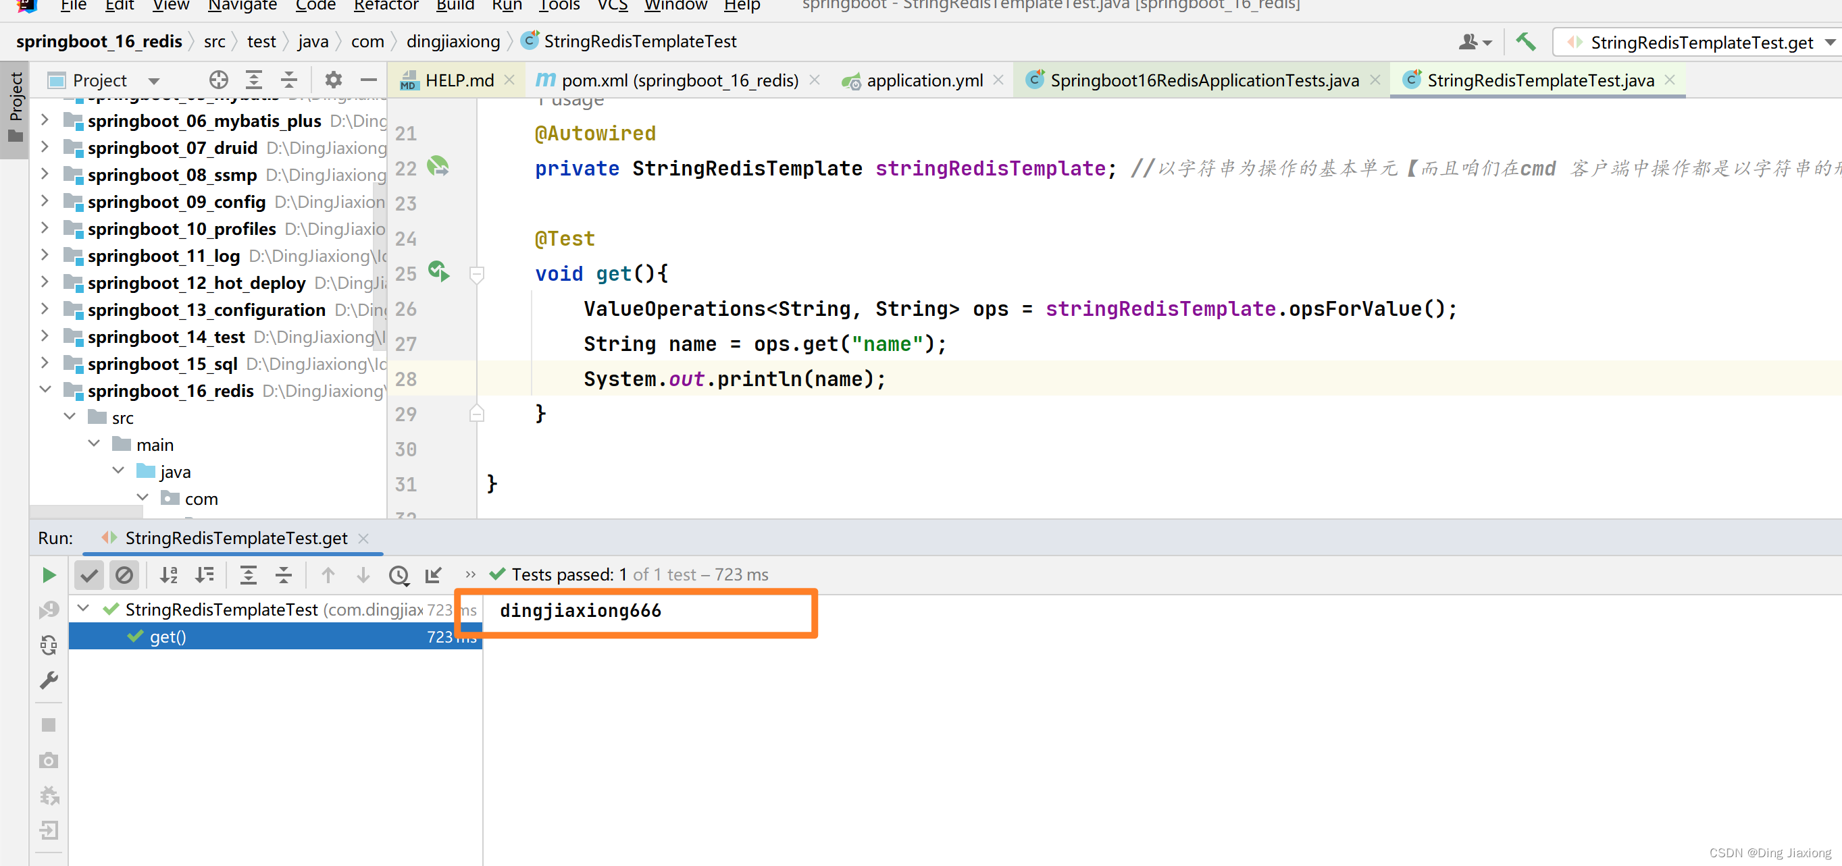Close the HELP.md editor tab
Image resolution: width=1842 pixels, height=866 pixels.
(x=509, y=80)
